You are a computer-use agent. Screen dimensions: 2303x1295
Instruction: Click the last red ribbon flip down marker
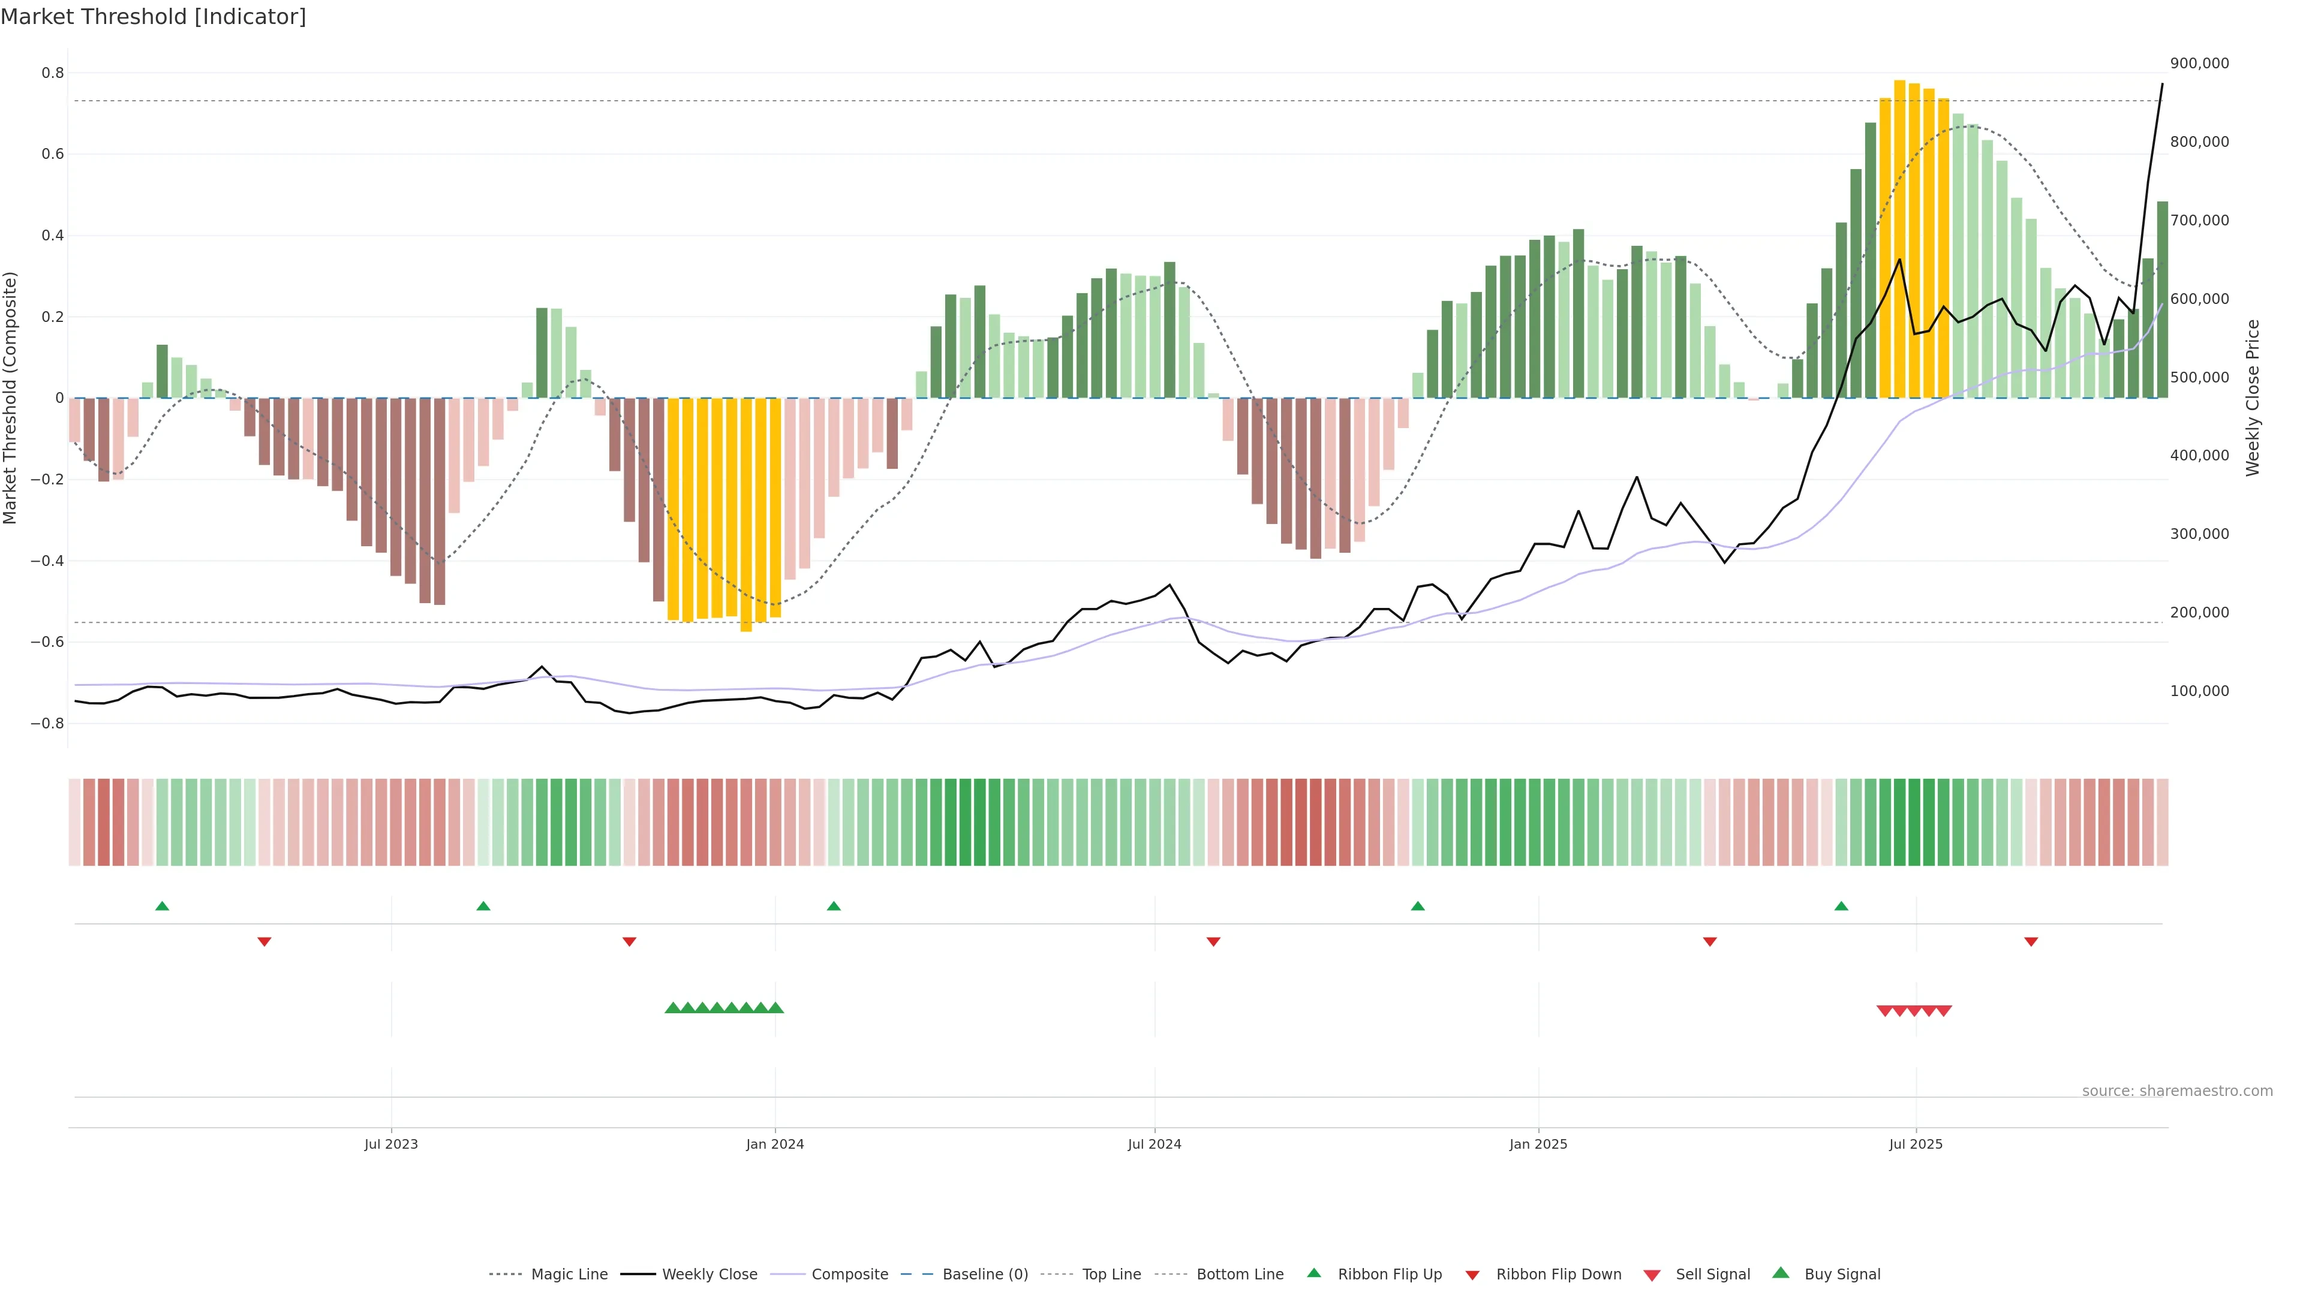2030,941
